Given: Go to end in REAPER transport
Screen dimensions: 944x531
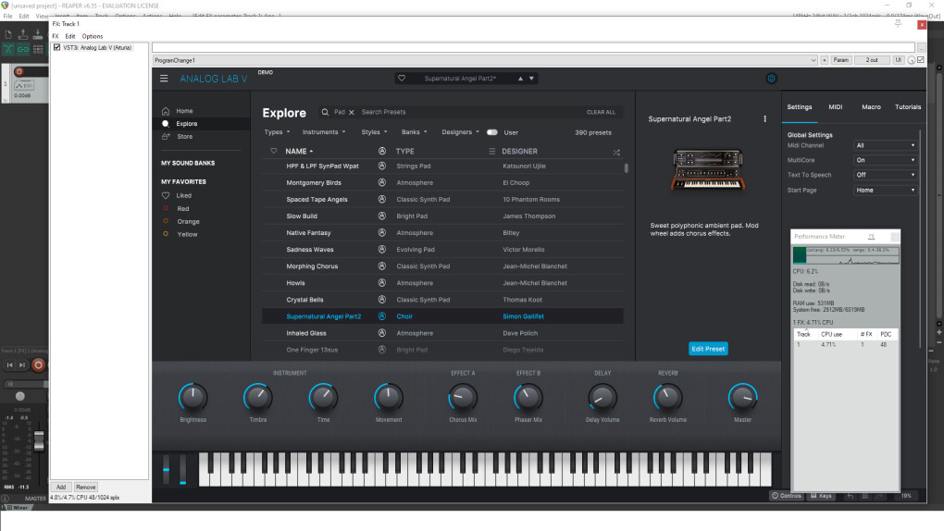Looking at the screenshot, I should [x=22, y=364].
